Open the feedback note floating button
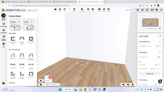The image size is (164, 92). pos(160,81)
